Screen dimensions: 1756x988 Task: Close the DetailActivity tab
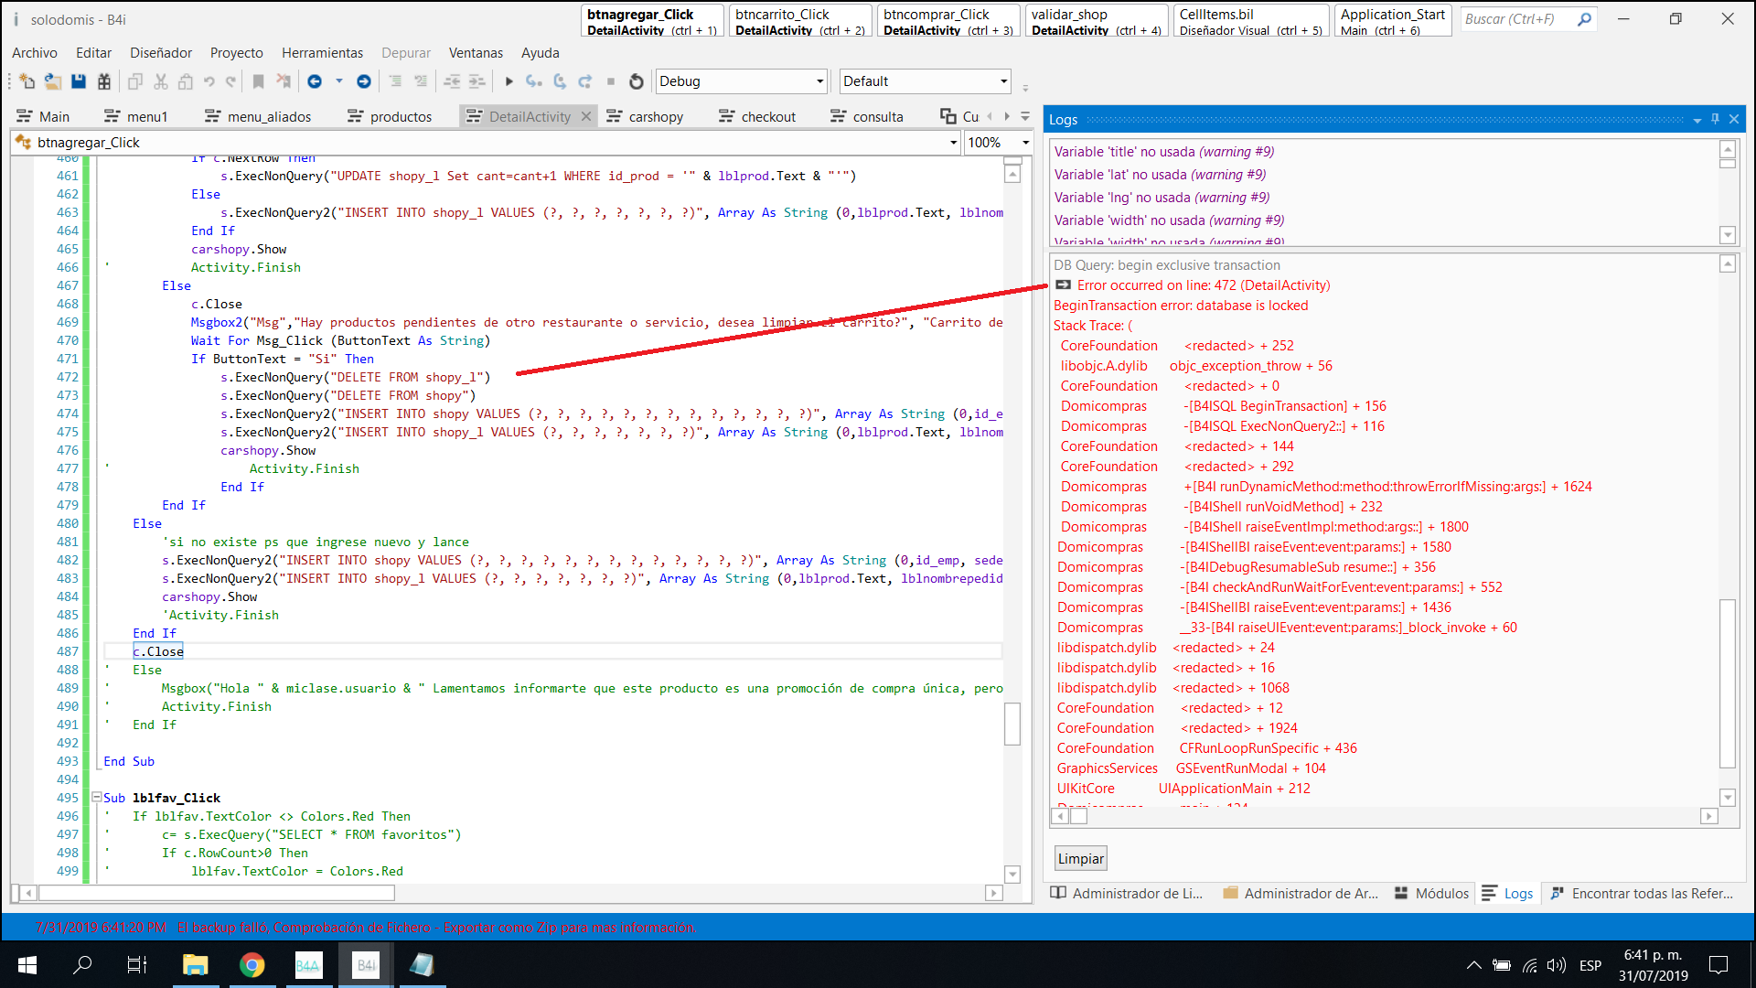[x=586, y=117]
